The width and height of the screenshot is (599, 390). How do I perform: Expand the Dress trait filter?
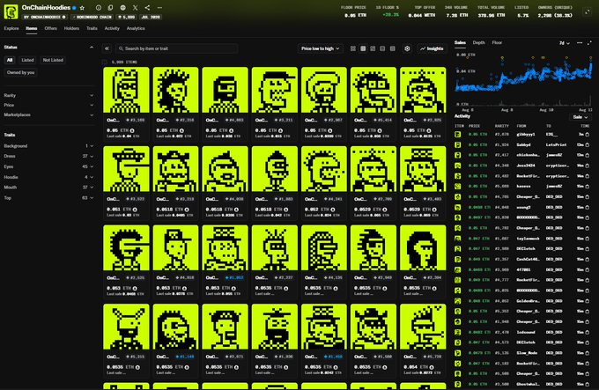(48, 156)
